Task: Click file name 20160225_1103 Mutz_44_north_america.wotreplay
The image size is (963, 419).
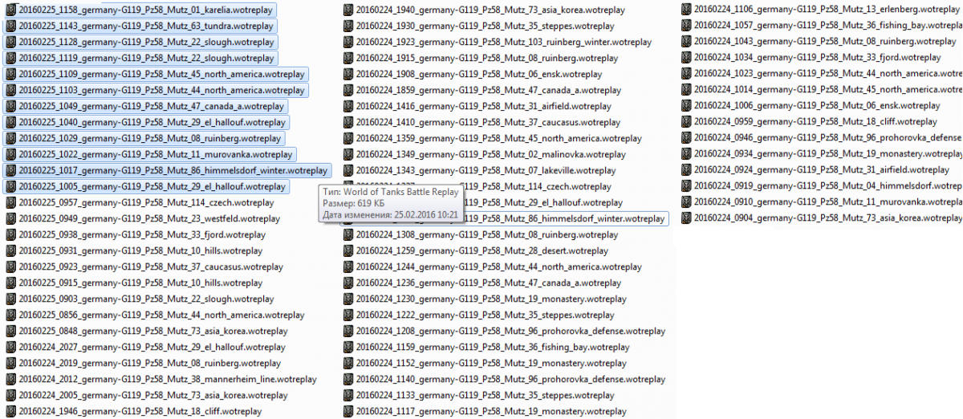Action: point(161,91)
